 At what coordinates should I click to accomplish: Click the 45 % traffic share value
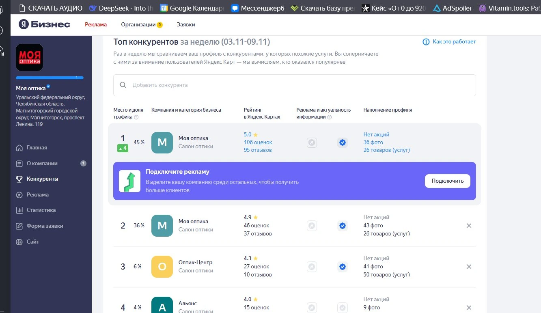coord(139,142)
